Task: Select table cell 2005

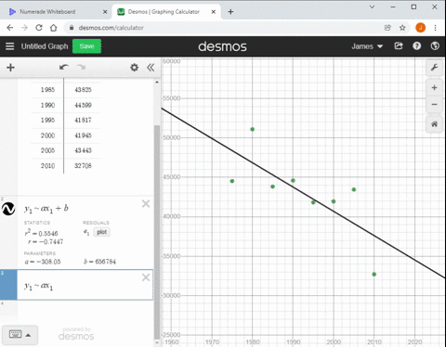Action: [47, 150]
